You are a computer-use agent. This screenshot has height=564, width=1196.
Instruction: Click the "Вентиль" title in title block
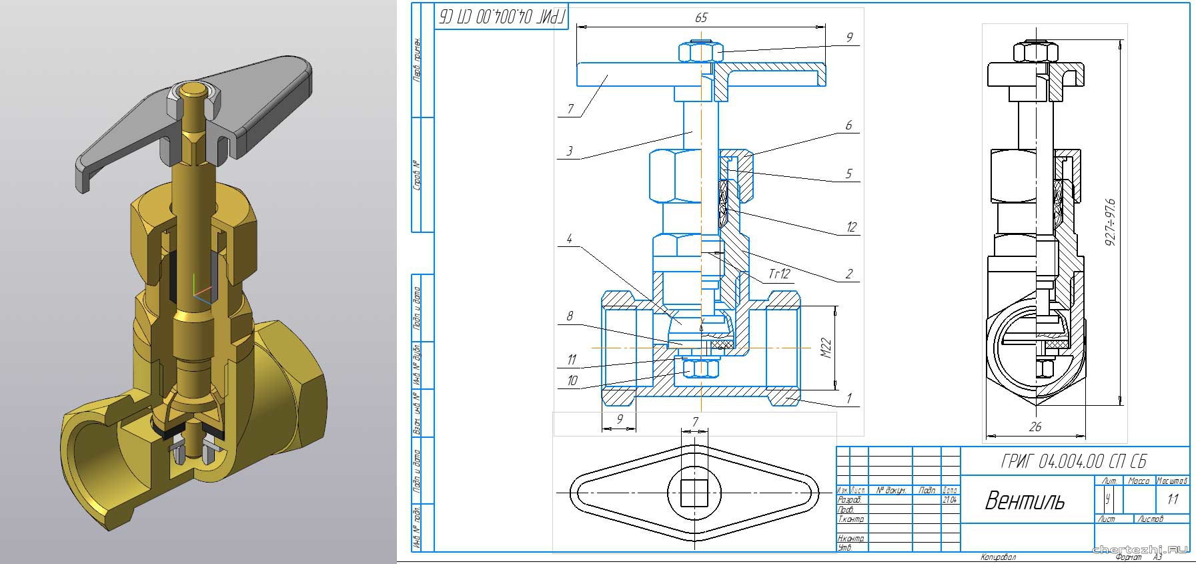point(1025,501)
